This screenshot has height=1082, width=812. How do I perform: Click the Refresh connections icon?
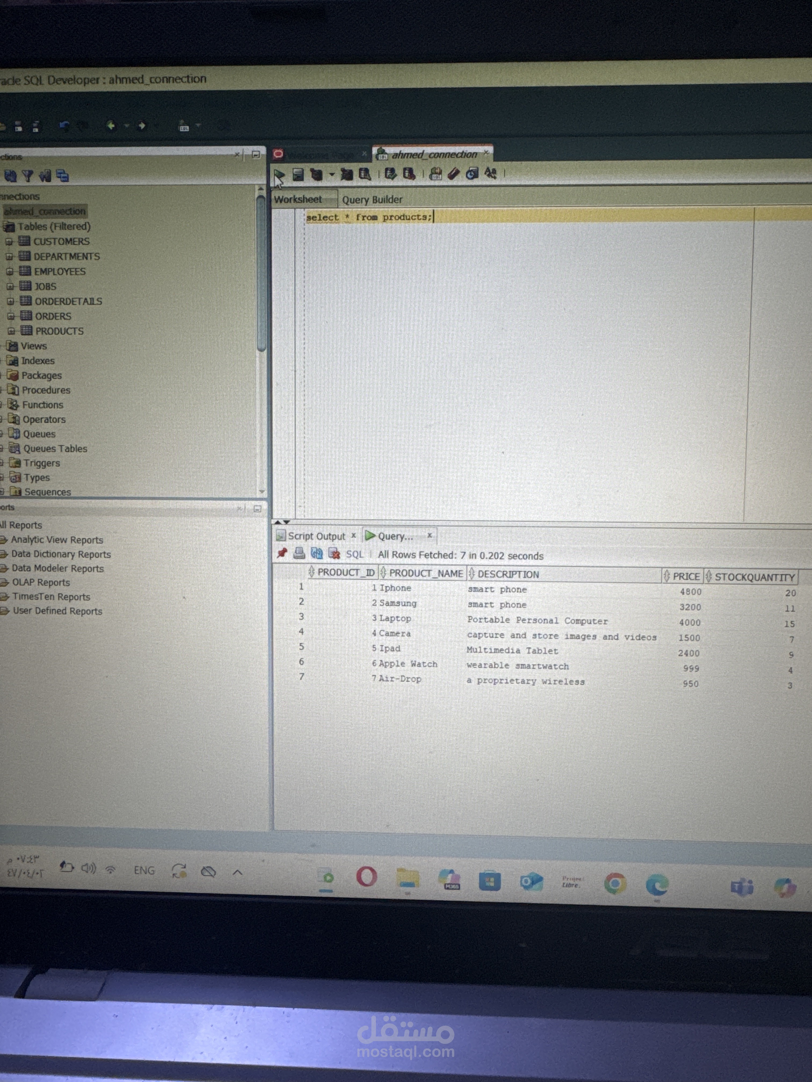pyautogui.click(x=10, y=176)
